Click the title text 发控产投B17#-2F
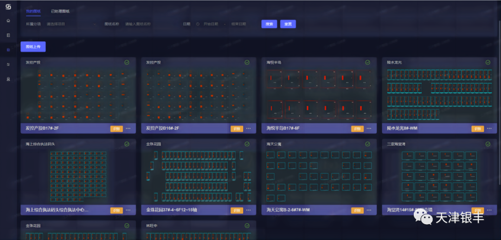This screenshot has height=240, width=501. [42, 129]
